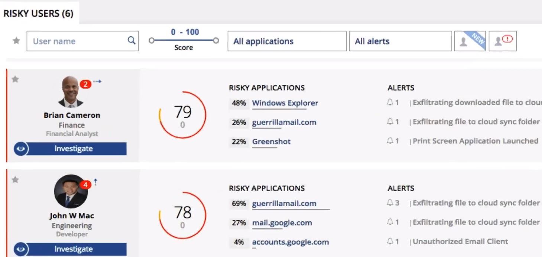Click bell icon next to Unauthorized Email Client
Viewport: 542px width, 257px height.
(x=390, y=241)
